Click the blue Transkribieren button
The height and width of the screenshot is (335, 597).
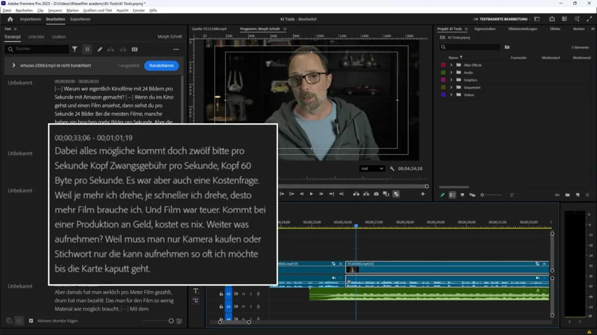pyautogui.click(x=161, y=66)
